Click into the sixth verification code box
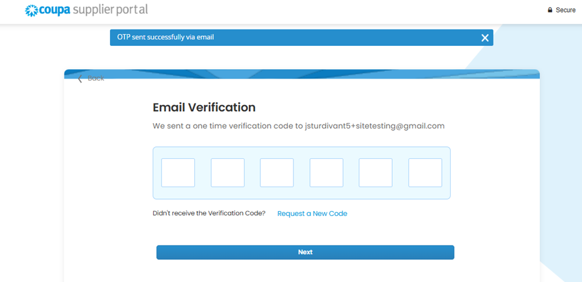Image resolution: width=582 pixels, height=282 pixels. coord(425,173)
